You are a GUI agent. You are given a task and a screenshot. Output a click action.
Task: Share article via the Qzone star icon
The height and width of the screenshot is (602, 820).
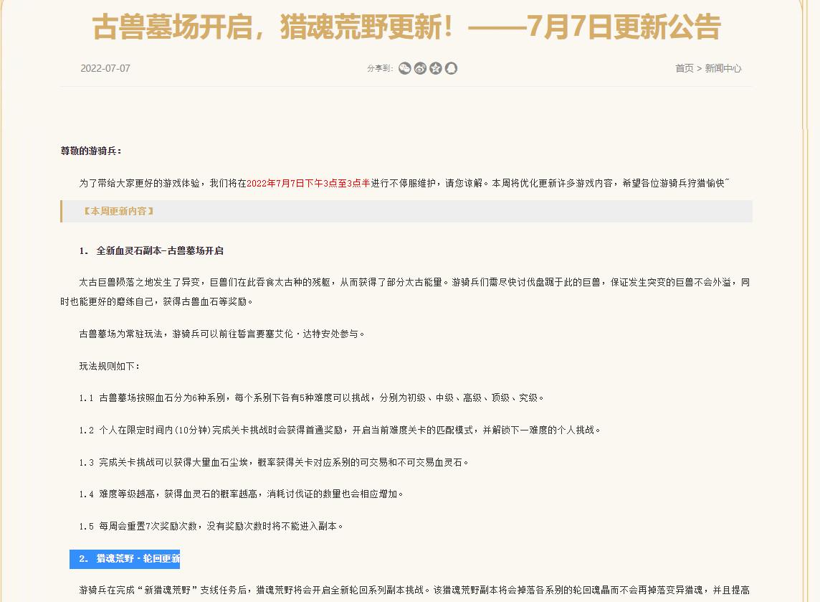436,68
